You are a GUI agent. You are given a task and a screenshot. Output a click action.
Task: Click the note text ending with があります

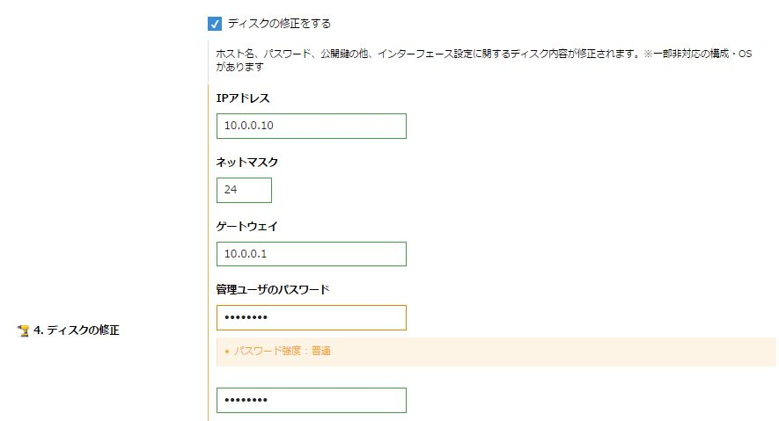pos(240,67)
